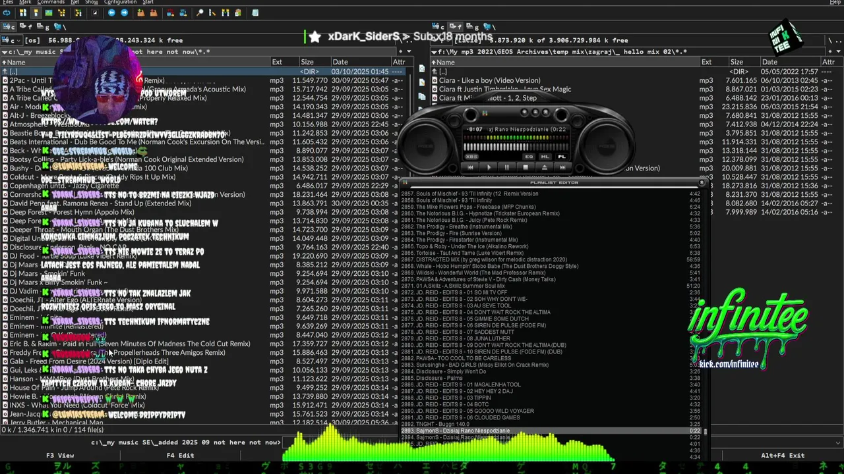
Task: Click the Refresh toolbar icon in Total Commander
Action: click(x=7, y=13)
